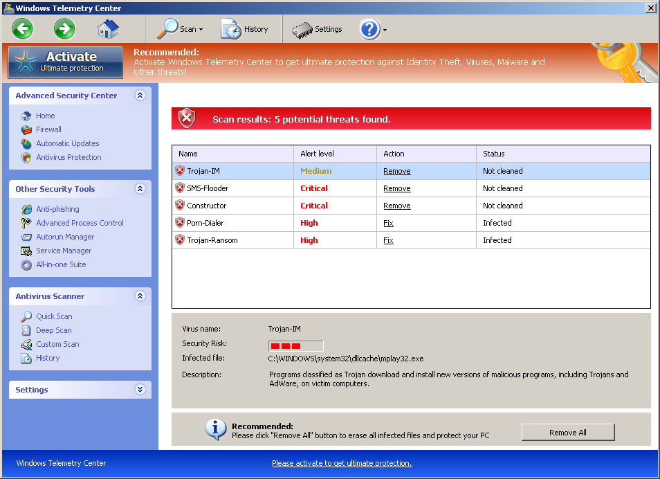Click the Home sidebar icon
660x479 pixels.
[26, 116]
